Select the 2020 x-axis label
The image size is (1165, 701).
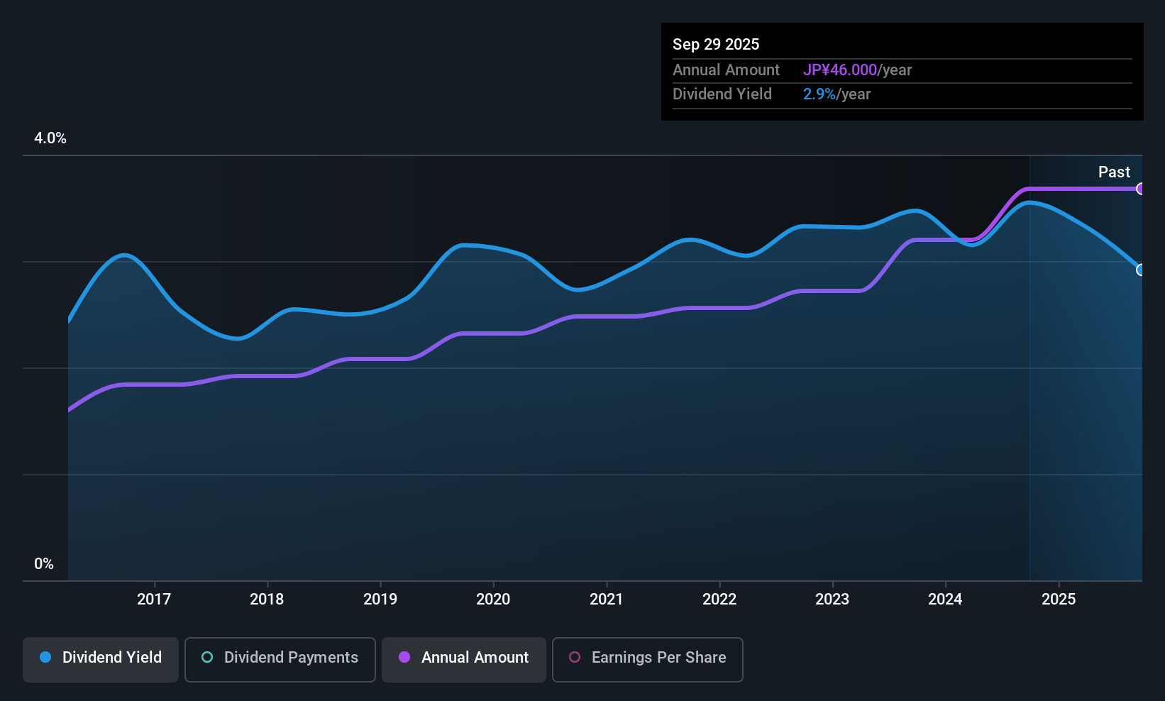pyautogui.click(x=493, y=600)
